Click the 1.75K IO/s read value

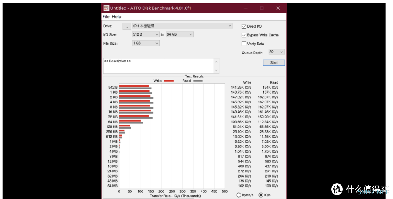pyautogui.click(x=270, y=151)
